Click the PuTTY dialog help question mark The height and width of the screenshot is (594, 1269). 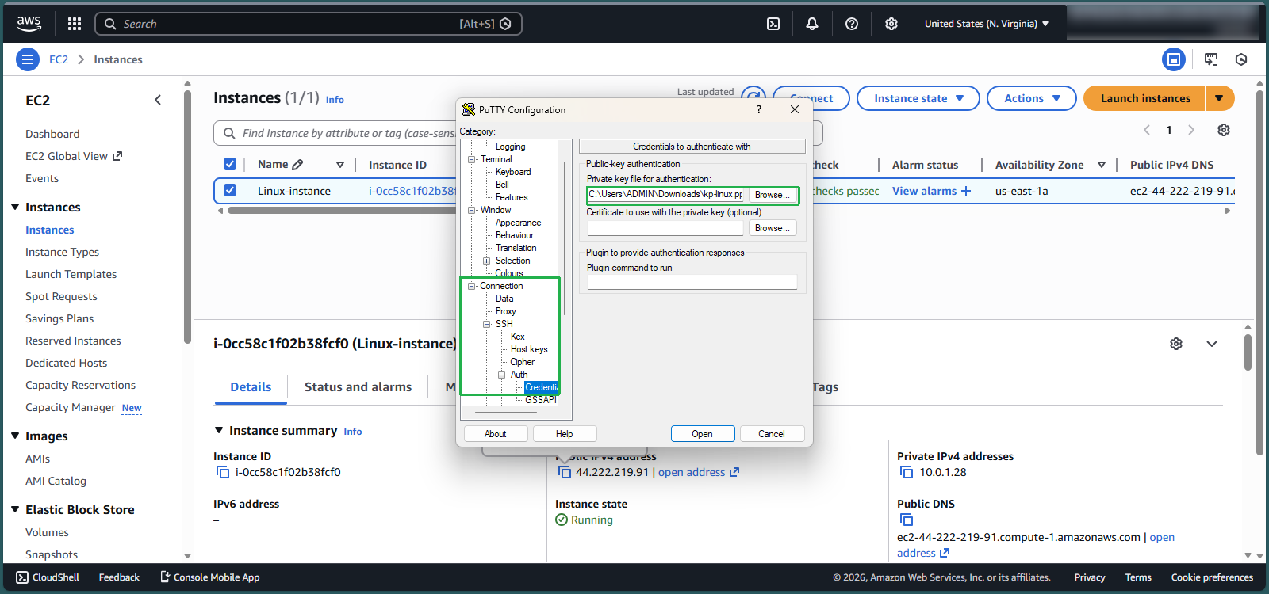tap(759, 109)
